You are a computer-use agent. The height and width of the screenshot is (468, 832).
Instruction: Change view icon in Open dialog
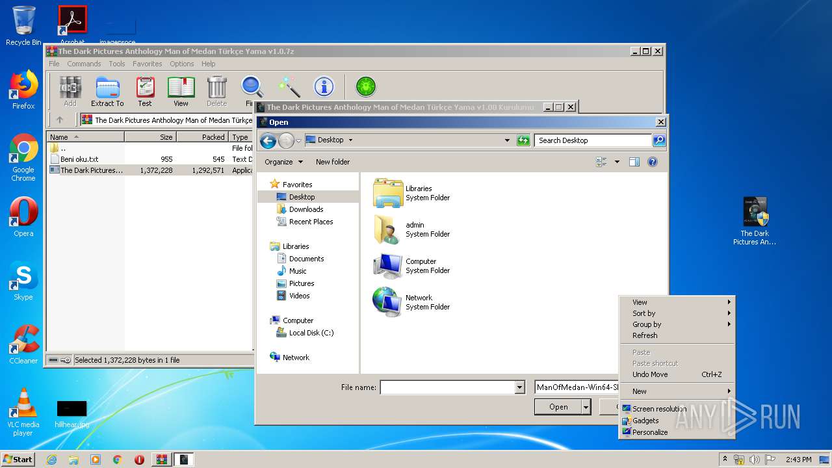[601, 162]
